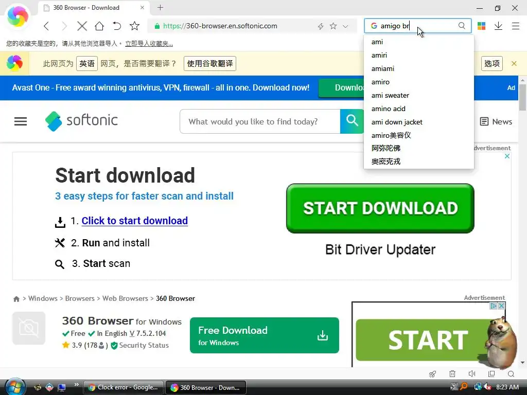Screen dimensions: 527x395
Task: Click the zoom magnifier icon in the status bar
Action: [x=511, y=374]
